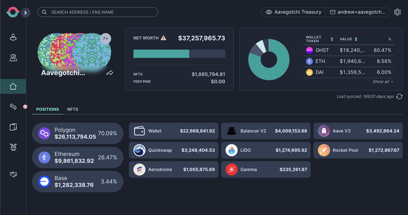Expand the sidebar with the chevron button

pos(26,12)
